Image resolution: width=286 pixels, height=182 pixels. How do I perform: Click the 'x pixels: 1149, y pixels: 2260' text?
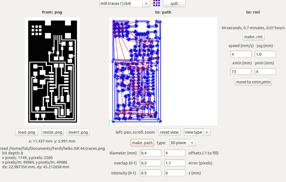coord(27,158)
